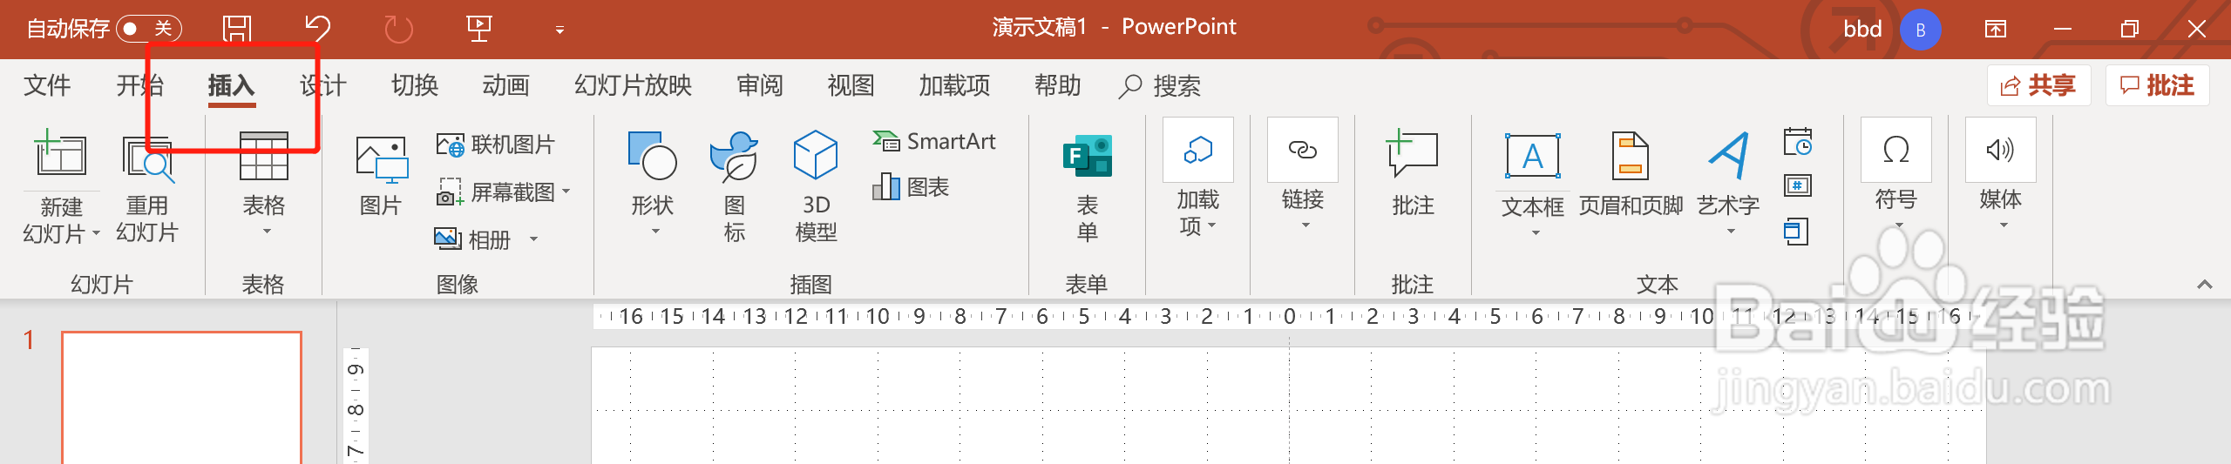Screen dimensions: 2231x464
Task: Click the 搜索 search box
Action: [1160, 85]
